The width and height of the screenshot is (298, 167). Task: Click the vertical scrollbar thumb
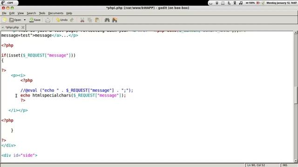click(x=296, y=95)
